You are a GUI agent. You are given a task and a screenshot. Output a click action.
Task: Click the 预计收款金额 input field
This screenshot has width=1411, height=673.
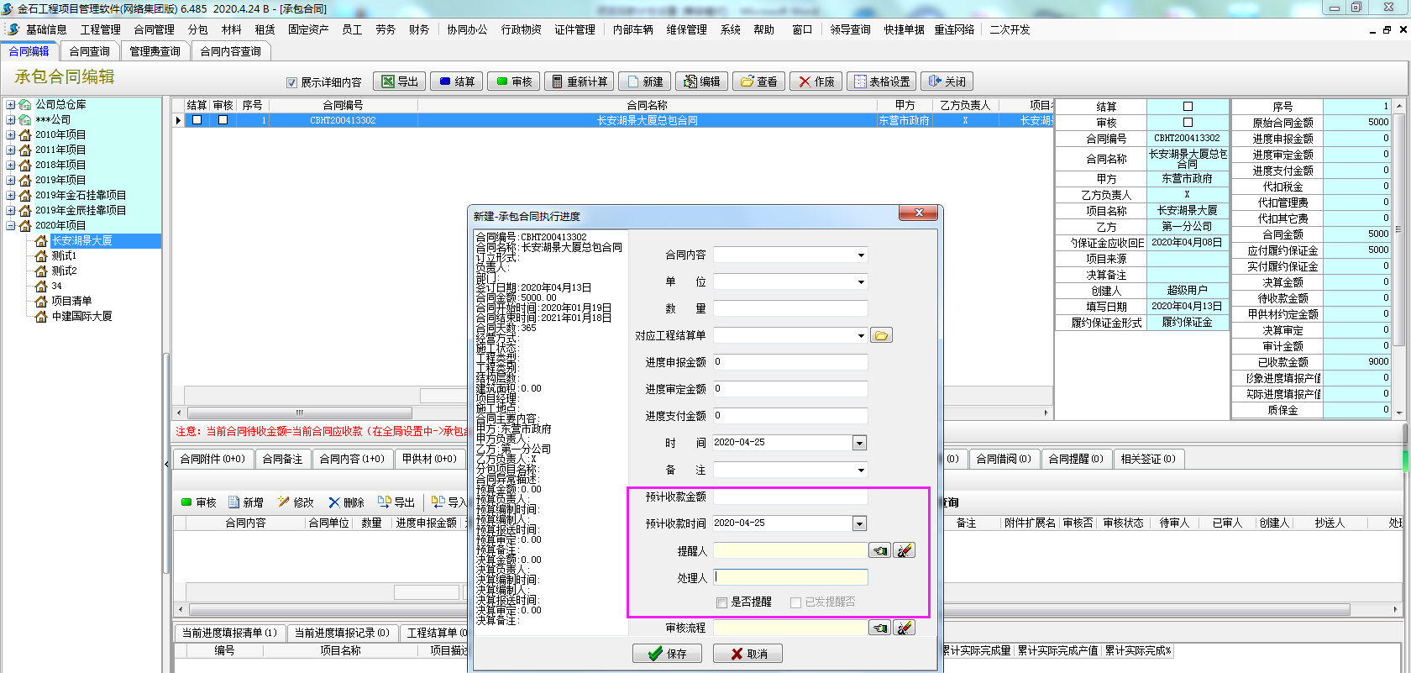coord(789,497)
